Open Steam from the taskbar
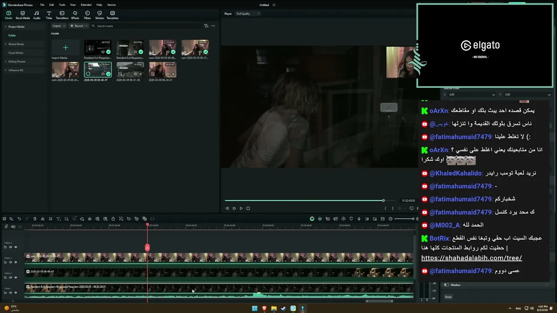 pos(283,308)
